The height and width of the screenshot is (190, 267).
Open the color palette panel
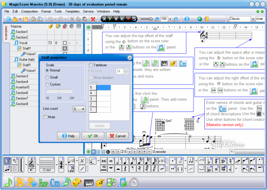point(77,183)
